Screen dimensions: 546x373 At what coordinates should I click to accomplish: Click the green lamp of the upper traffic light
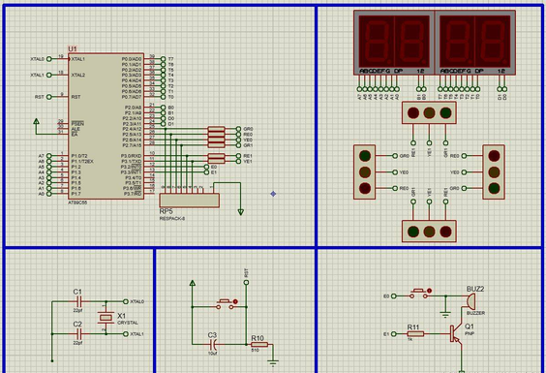pos(445,113)
